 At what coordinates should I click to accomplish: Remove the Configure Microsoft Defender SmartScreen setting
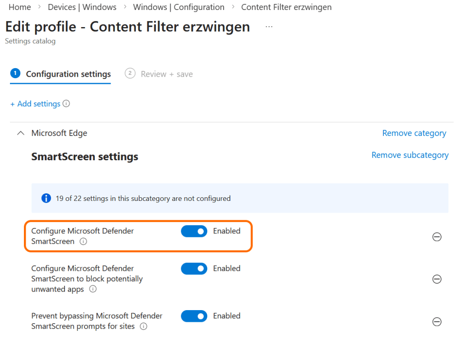(437, 237)
